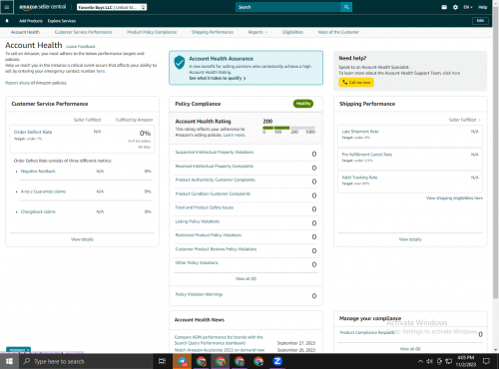Show hidden system tray icons

pos(420,361)
